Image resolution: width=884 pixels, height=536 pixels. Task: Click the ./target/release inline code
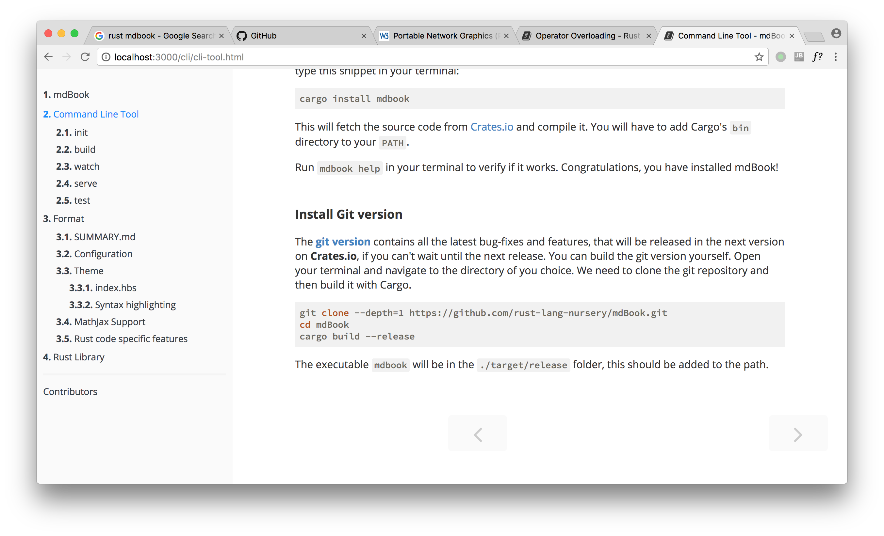[523, 365]
